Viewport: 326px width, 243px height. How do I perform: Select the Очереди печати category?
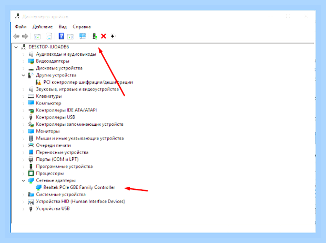pyautogui.click(x=53, y=145)
